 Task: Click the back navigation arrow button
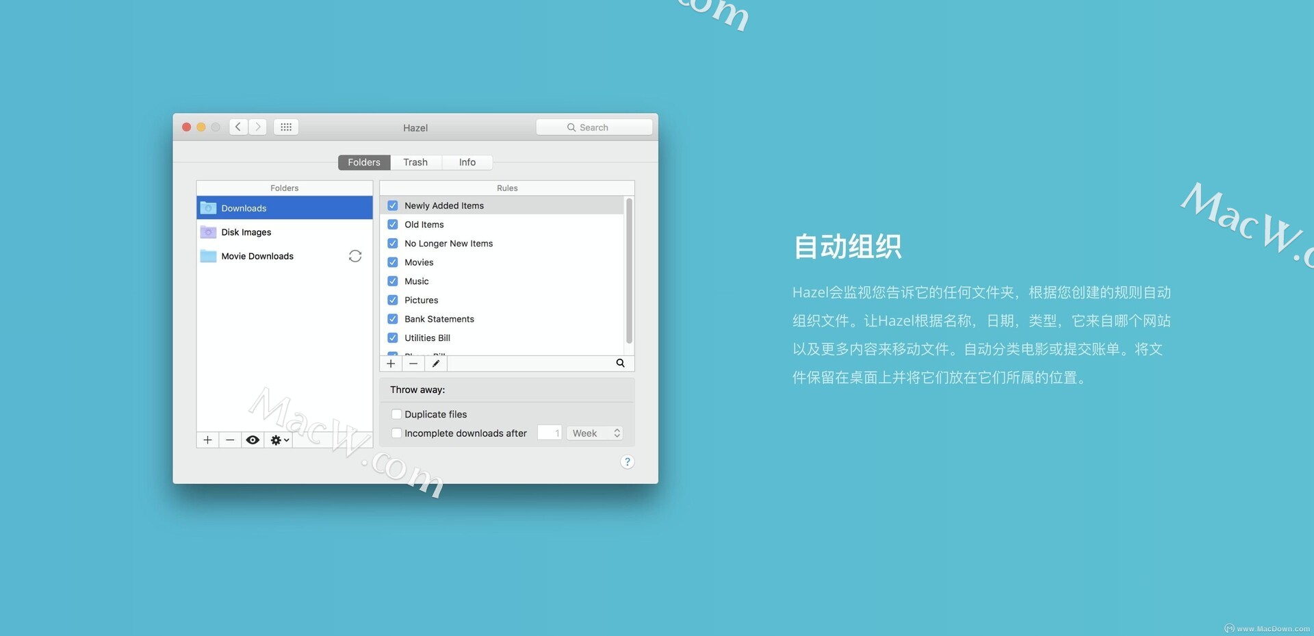tap(238, 127)
